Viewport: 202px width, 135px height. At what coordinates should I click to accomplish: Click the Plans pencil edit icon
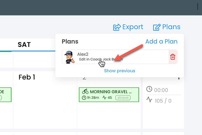157,27
